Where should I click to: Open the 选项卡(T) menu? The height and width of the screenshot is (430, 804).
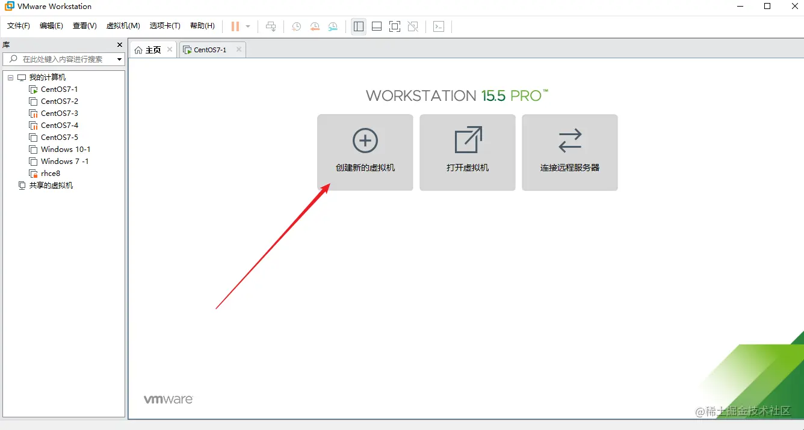point(165,26)
